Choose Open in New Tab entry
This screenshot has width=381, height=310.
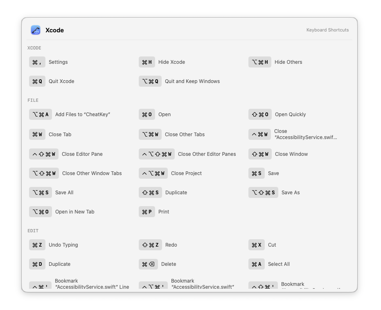[62, 212]
